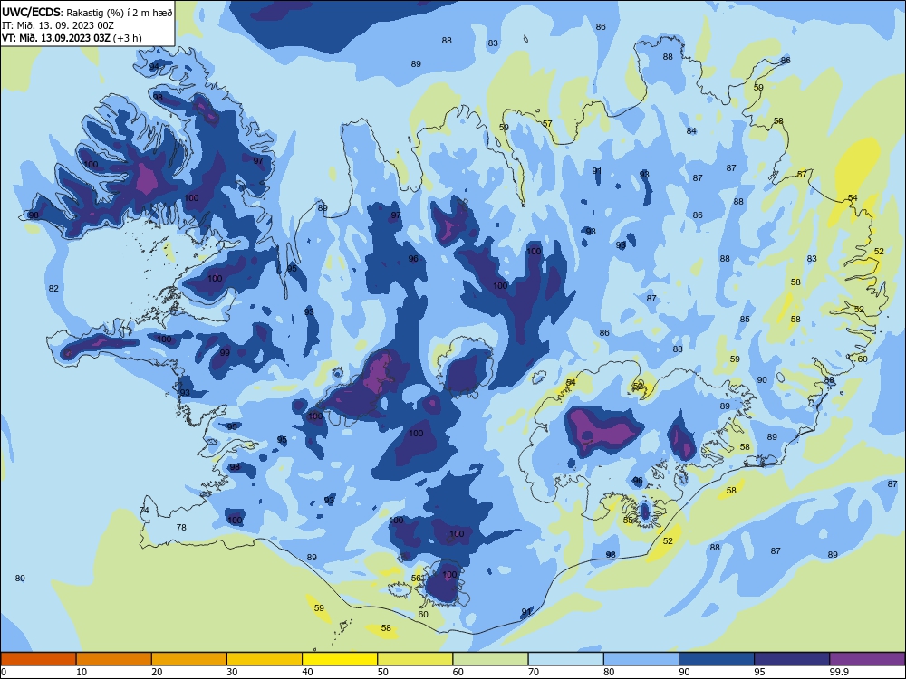Click the 0–10 dark orange legend swatch

[38, 659]
